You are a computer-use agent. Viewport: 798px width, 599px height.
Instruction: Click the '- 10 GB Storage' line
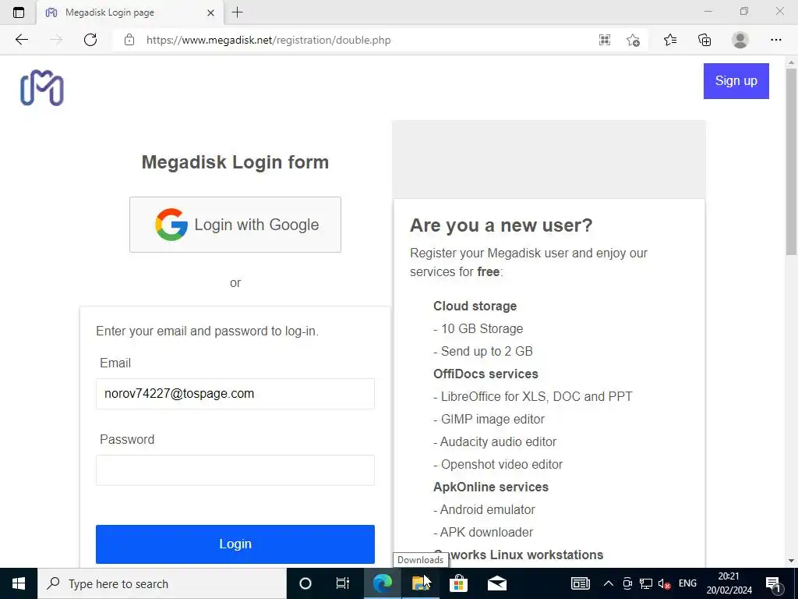478,328
